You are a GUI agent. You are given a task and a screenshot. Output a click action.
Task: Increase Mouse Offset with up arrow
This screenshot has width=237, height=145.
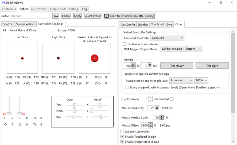click(x=151, y=124)
